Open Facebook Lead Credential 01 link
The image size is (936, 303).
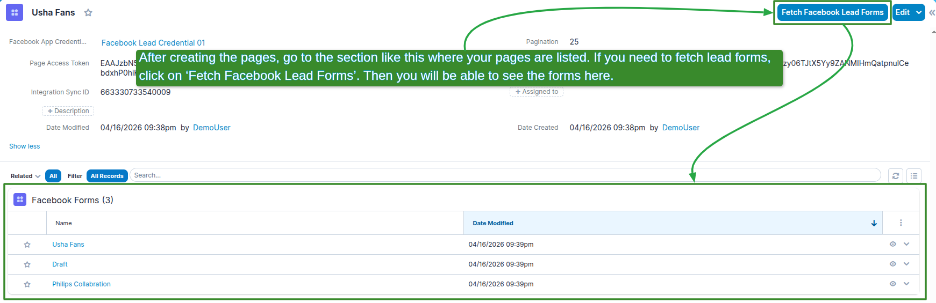coord(153,43)
